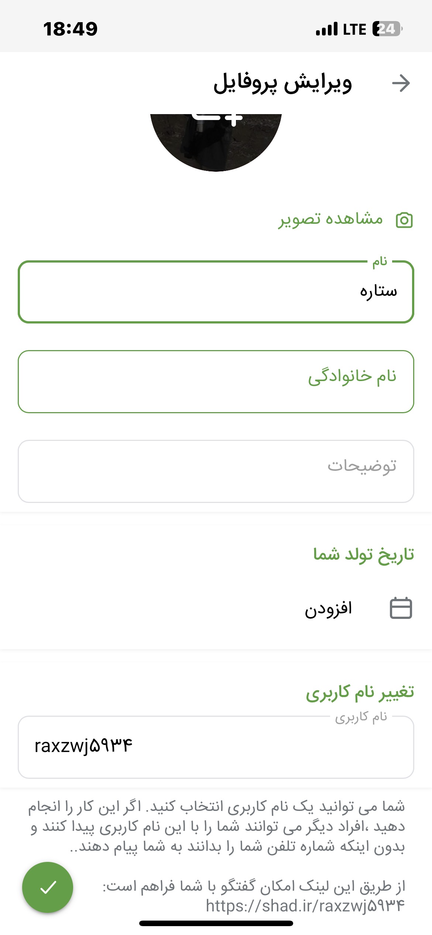Tap the تاریخ تولد شما section heading
Screen dimensions: 432x935
(x=364, y=555)
